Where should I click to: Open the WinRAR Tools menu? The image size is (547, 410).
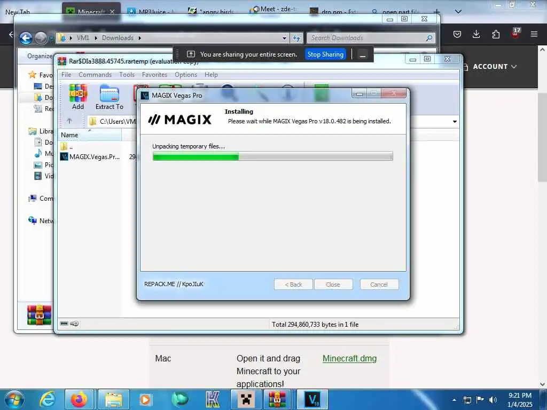click(x=127, y=75)
